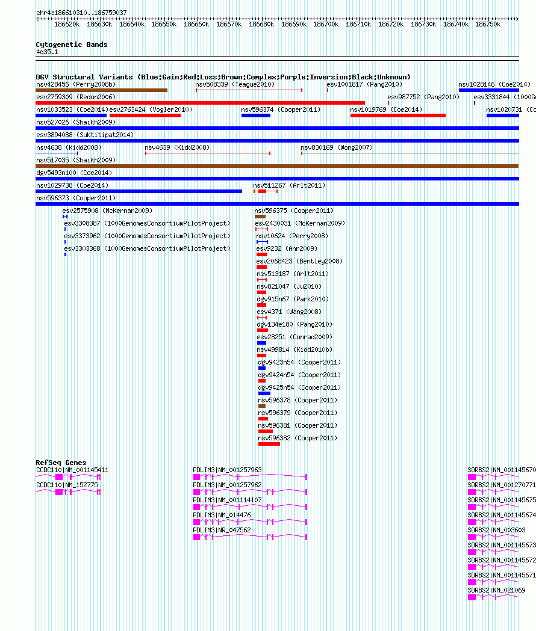Open nsv821047 (Ju2010) variant
536x631 pixels.
click(x=289, y=286)
